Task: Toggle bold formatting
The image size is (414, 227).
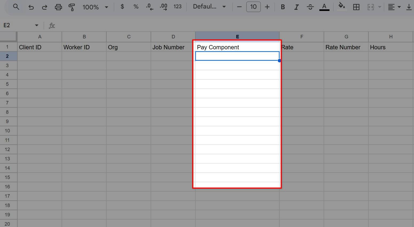Action: pyautogui.click(x=283, y=7)
